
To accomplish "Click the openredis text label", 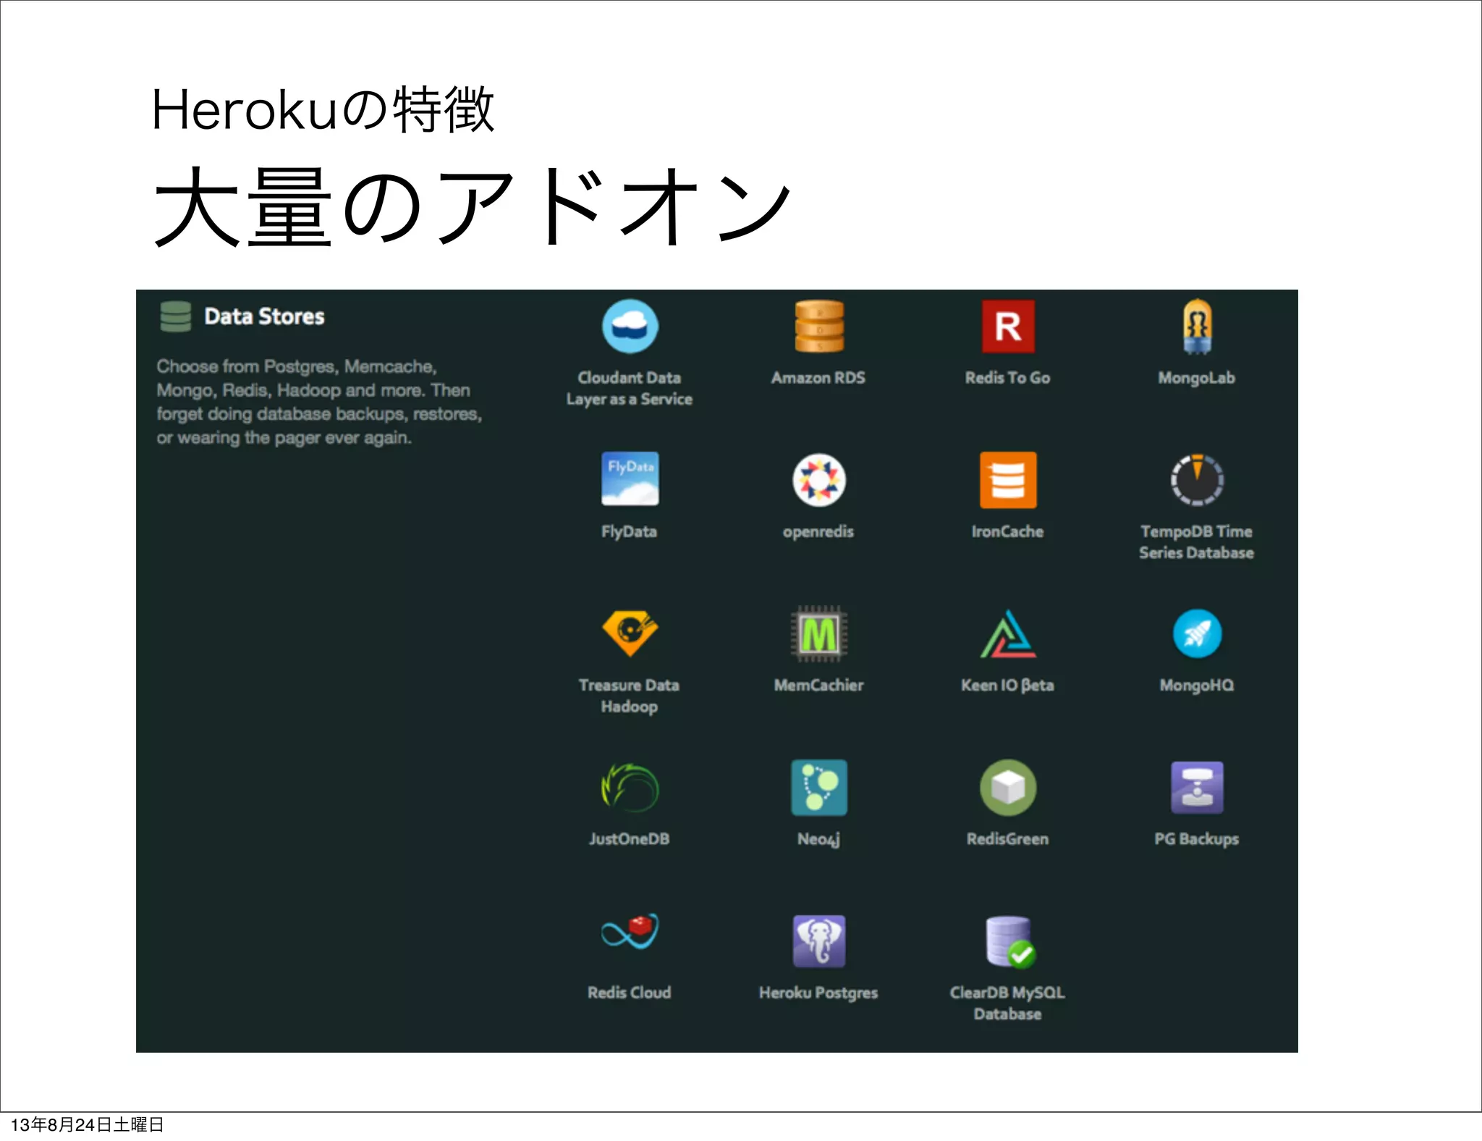I will coord(818,532).
